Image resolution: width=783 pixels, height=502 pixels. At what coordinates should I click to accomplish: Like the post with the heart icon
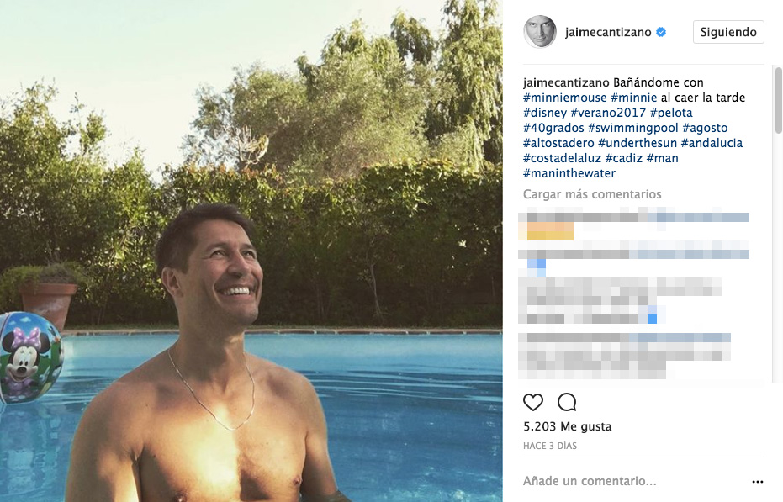(x=533, y=402)
